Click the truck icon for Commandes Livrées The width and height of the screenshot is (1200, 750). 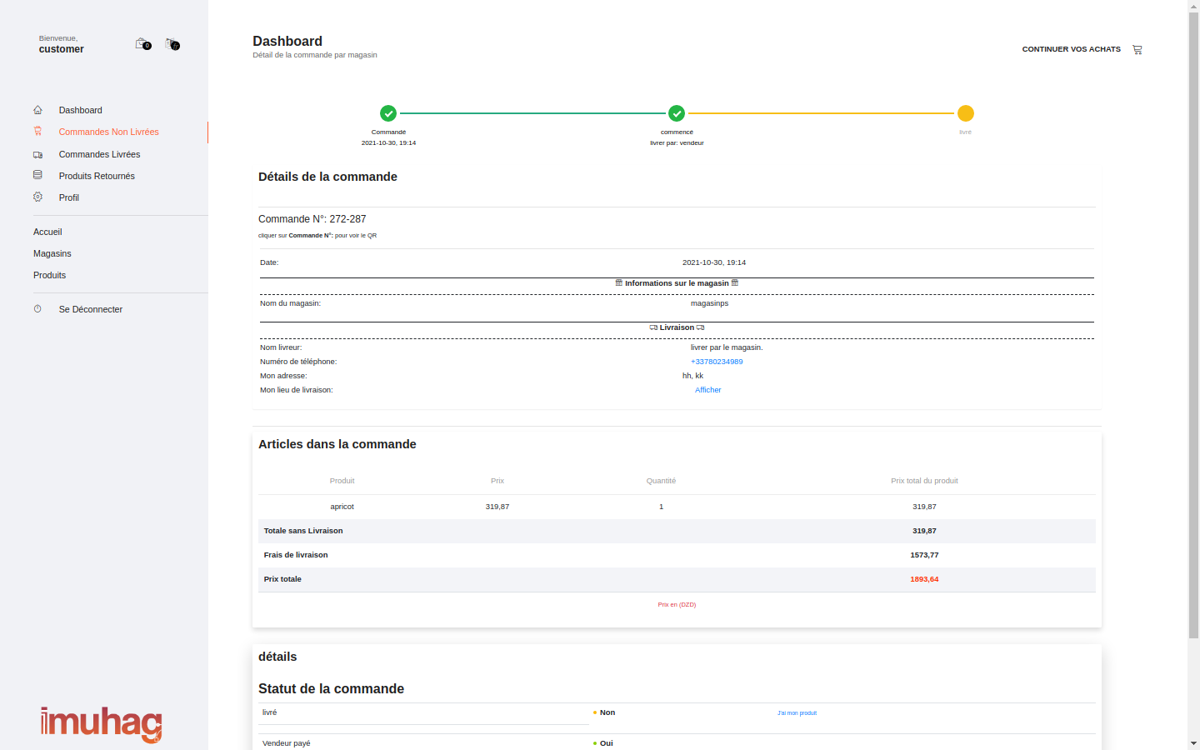click(x=37, y=154)
